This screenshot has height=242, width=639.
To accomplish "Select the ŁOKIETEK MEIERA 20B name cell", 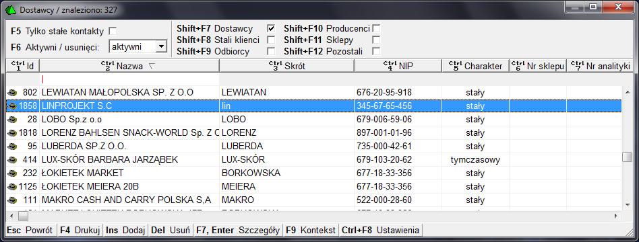I will 129,187.
